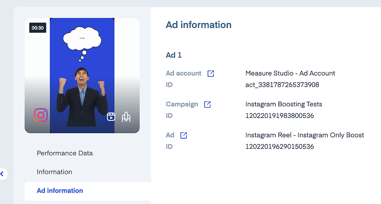Click the boost rocket icon on the preview

pos(126,117)
